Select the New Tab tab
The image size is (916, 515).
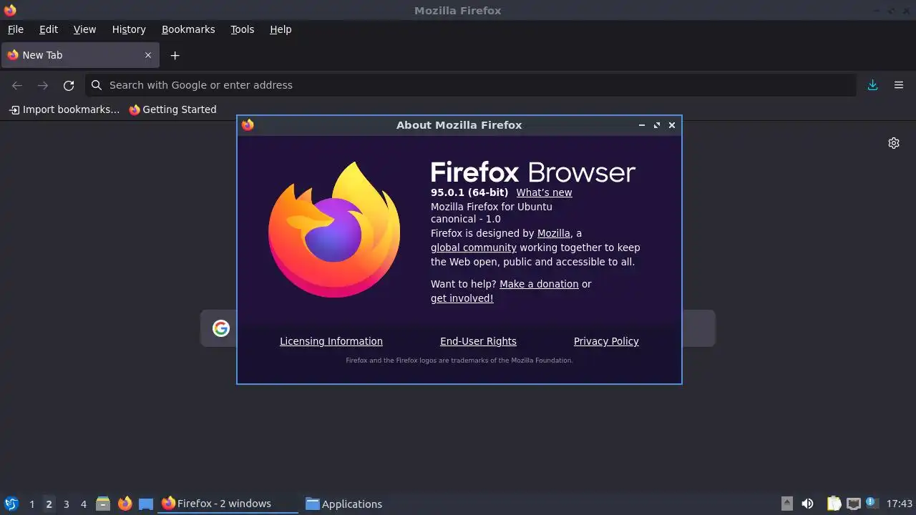pos(79,55)
